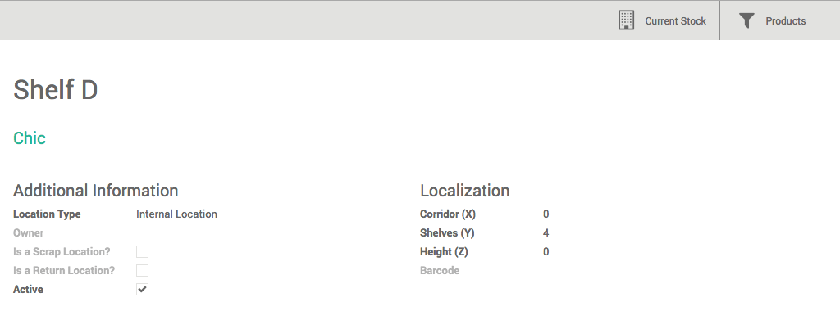
Task: Click the Active field label
Action: [x=29, y=290]
